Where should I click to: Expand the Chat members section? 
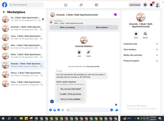141,50
